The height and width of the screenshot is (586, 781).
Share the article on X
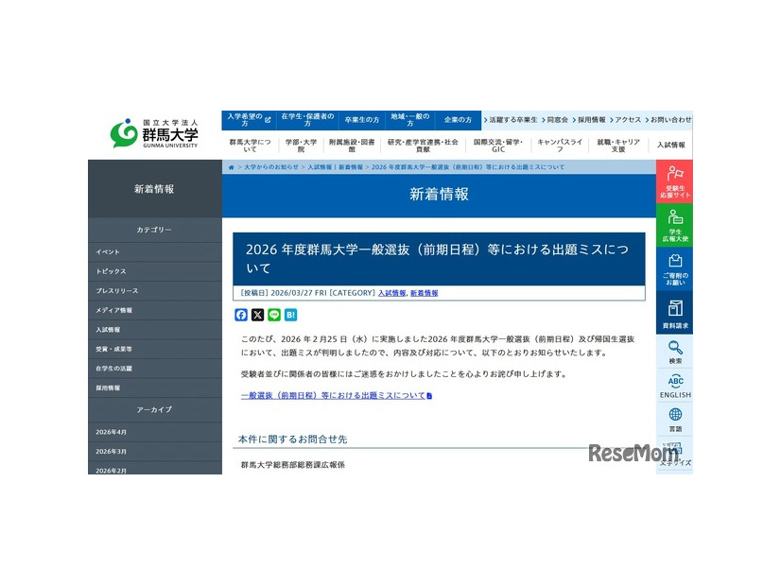point(257,315)
